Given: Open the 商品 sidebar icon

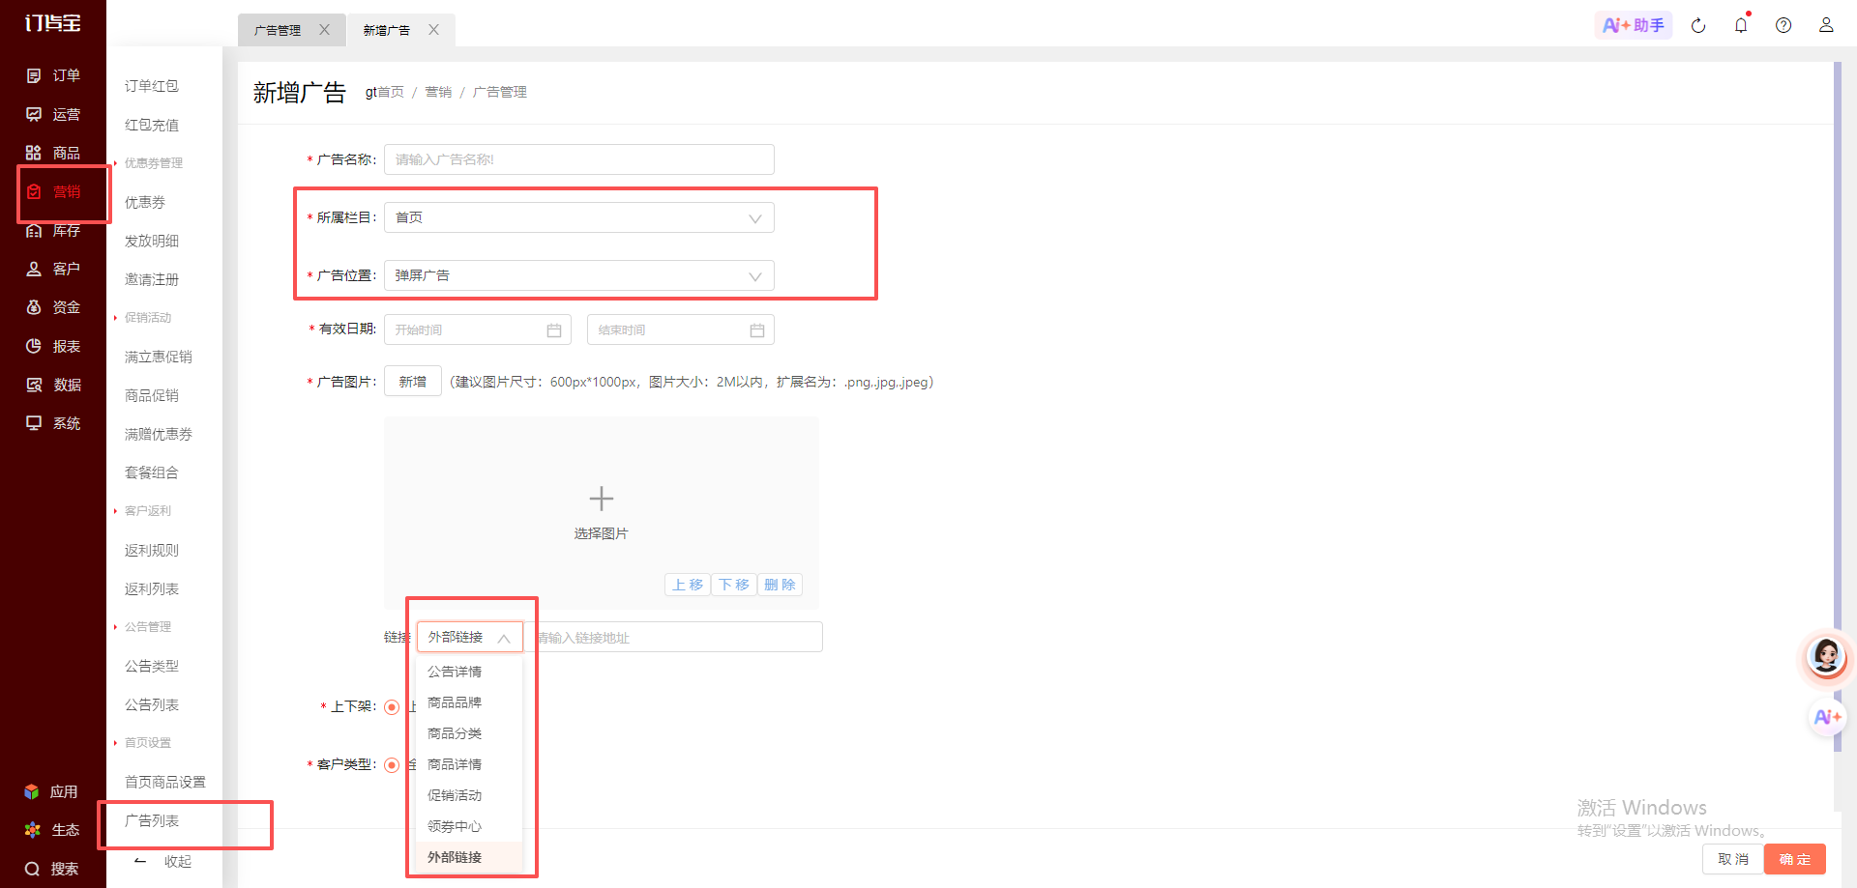Looking at the screenshot, I should click(x=34, y=153).
